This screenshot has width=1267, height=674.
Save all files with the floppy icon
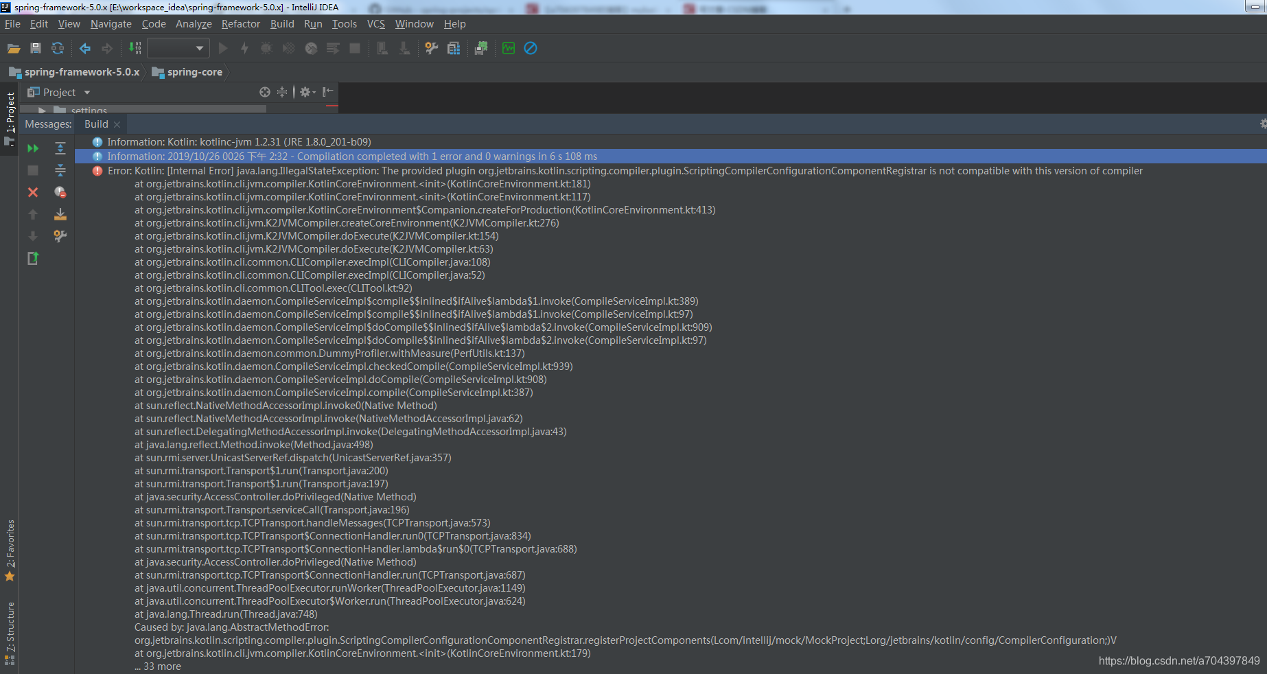tap(36, 49)
